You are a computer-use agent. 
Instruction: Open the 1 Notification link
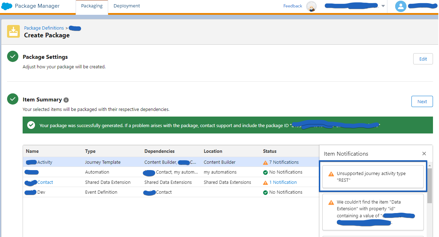(283, 182)
